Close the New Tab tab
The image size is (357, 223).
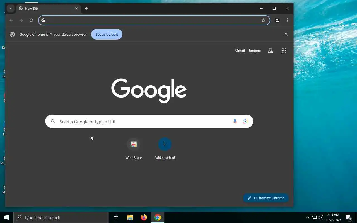pos(76,8)
